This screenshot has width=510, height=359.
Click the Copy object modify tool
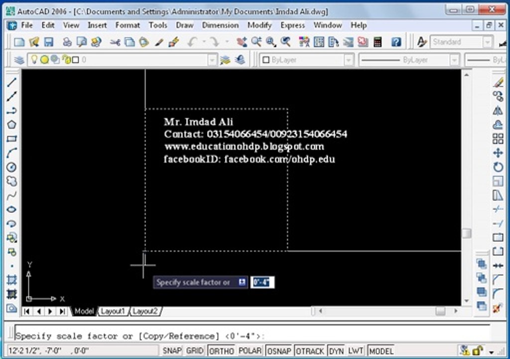tap(498, 96)
